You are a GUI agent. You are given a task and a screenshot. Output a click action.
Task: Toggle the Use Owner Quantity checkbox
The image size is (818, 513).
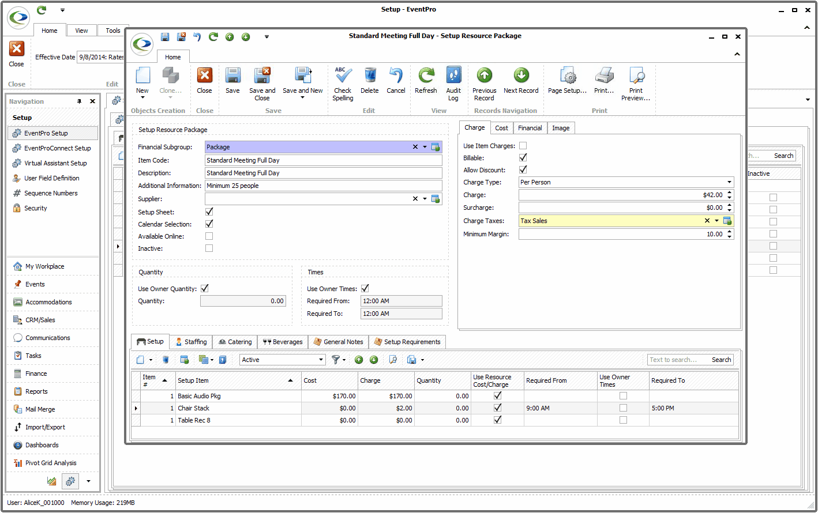[204, 288]
